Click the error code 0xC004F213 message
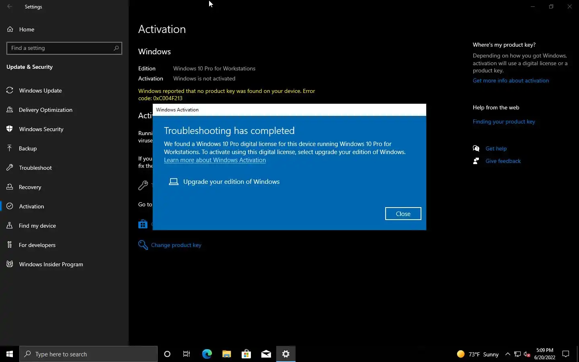Screen dimensions: 579x362 (x=226, y=95)
